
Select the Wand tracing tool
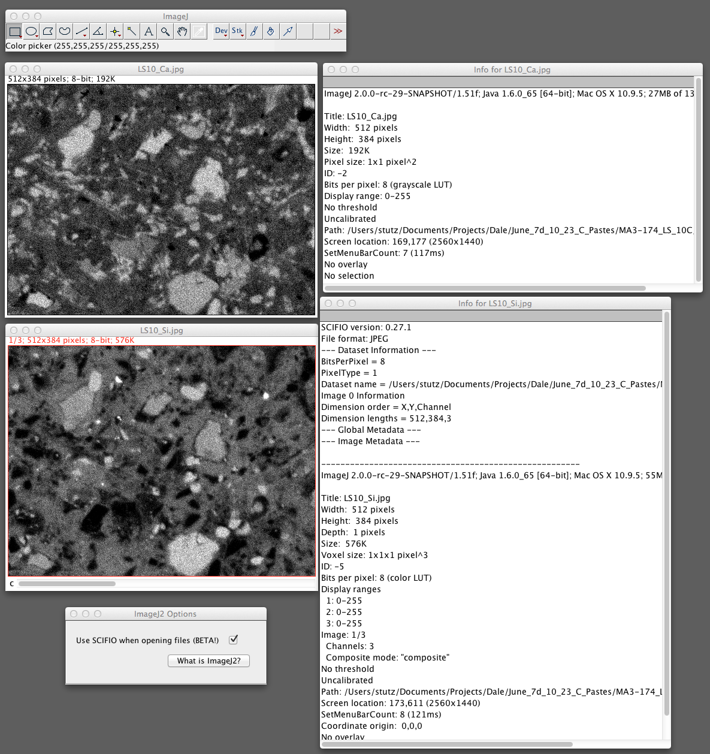(132, 31)
